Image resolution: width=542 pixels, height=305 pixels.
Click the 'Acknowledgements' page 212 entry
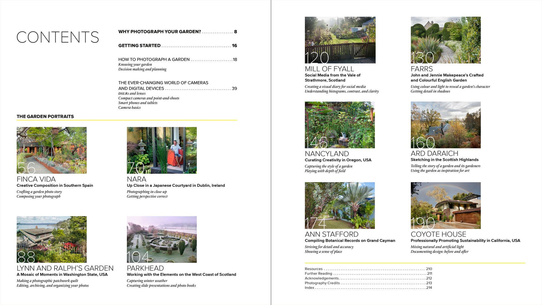(368, 278)
